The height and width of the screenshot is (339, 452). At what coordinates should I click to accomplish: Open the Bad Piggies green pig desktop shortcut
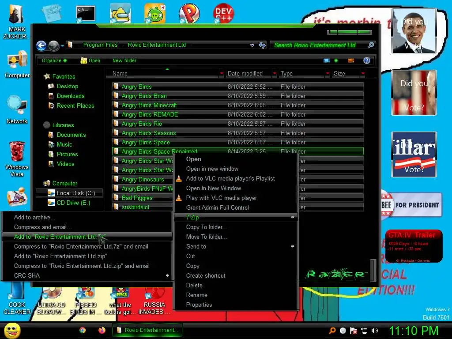pyautogui.click(x=155, y=13)
